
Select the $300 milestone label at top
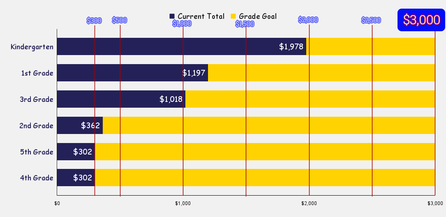pos(94,21)
